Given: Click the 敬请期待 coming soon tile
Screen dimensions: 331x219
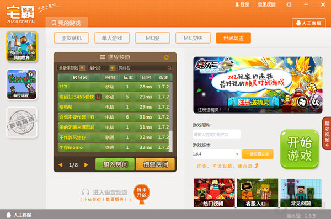Looking at the screenshot, I should click(22, 122).
